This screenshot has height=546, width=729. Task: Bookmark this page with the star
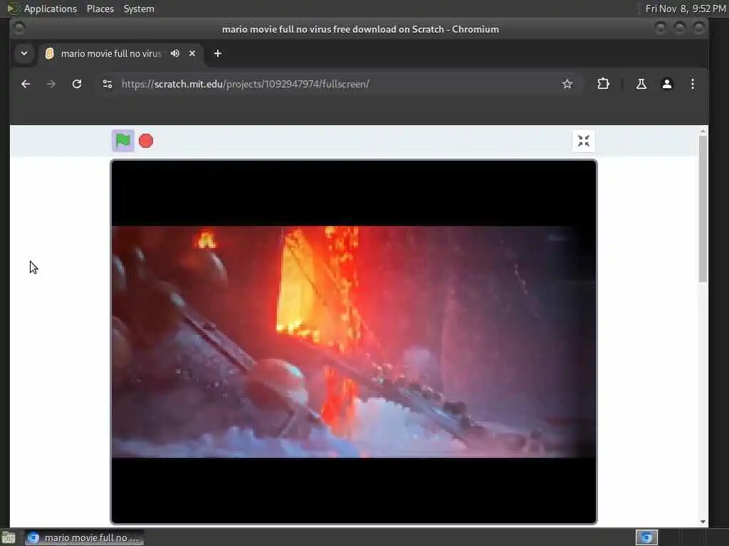click(567, 84)
